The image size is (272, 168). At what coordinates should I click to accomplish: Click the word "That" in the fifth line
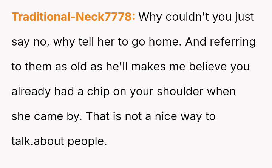pyautogui.click(x=98, y=116)
